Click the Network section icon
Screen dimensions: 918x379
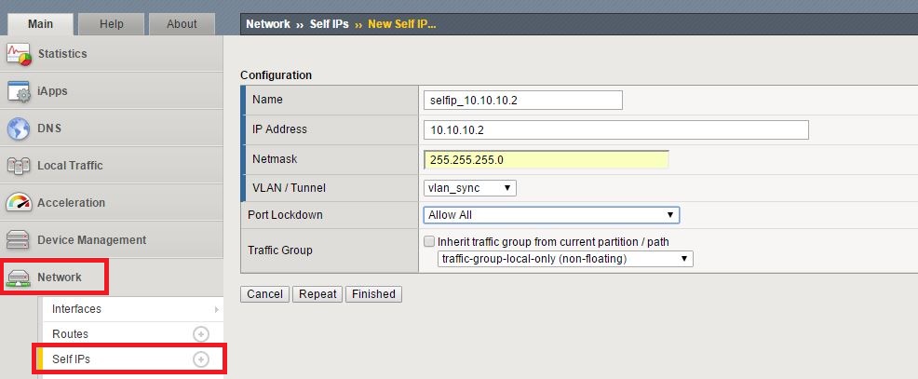[20, 277]
